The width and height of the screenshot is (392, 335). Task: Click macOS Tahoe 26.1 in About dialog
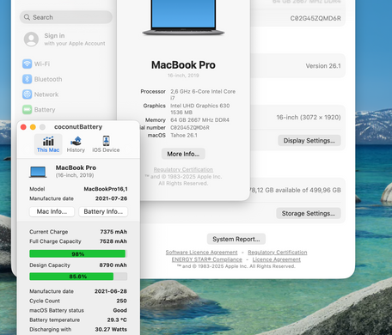(184, 135)
